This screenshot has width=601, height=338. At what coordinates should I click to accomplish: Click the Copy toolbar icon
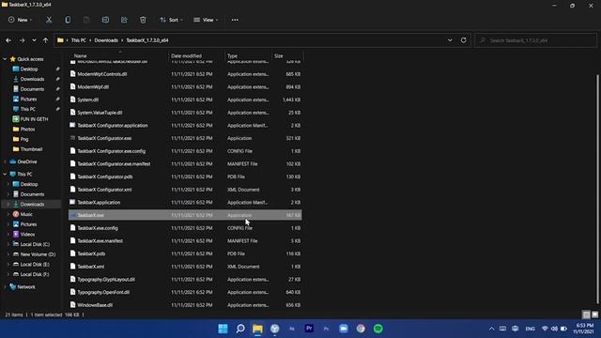point(68,20)
